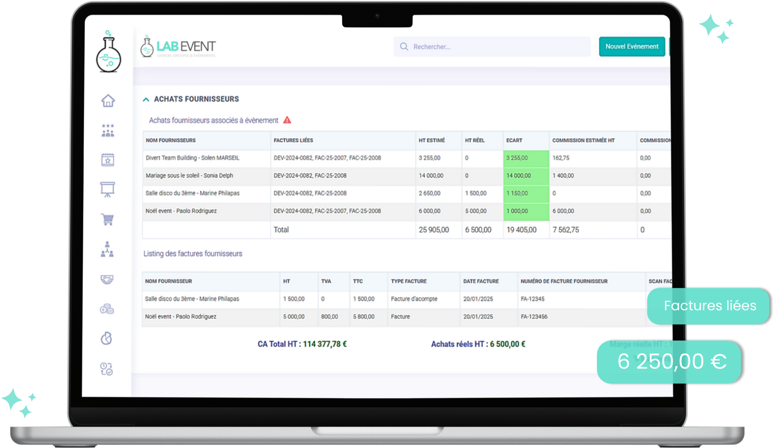This screenshot has width=775, height=448.
Task: Open the group with stars sidebar icon
Action: [108, 130]
